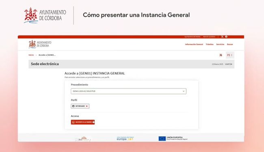Click the leftmost footer logo
The image size is (264, 152).
[83, 139]
